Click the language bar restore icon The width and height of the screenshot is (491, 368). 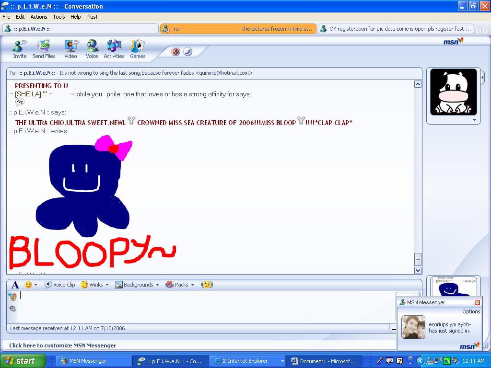(410, 357)
